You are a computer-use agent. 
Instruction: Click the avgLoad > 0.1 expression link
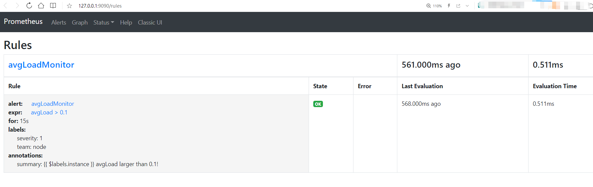tap(49, 112)
